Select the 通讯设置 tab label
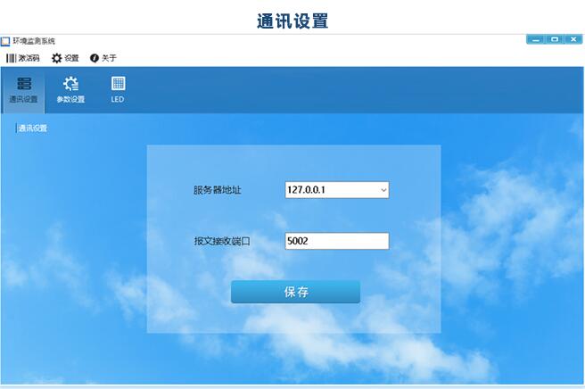 click(x=24, y=99)
